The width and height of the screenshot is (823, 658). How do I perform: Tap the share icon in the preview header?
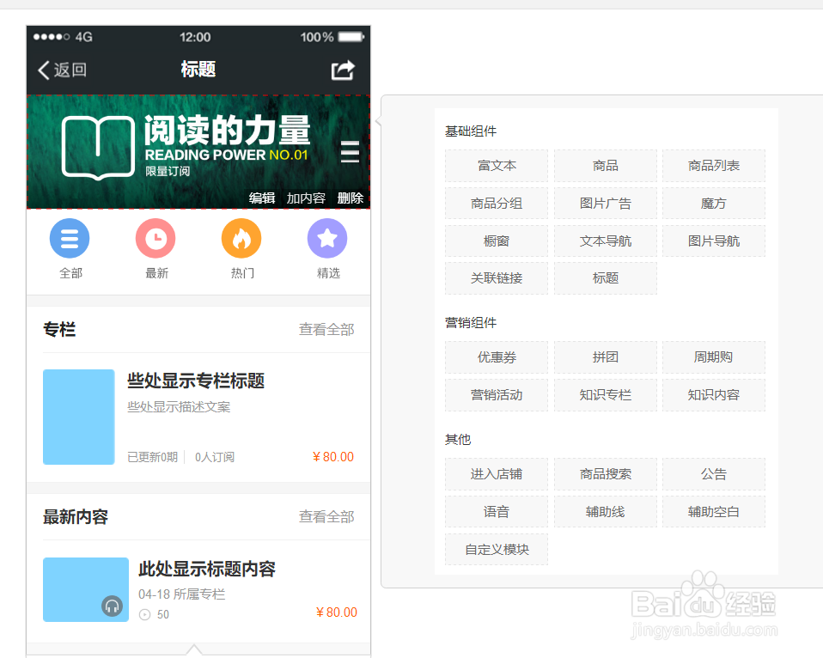click(x=341, y=70)
